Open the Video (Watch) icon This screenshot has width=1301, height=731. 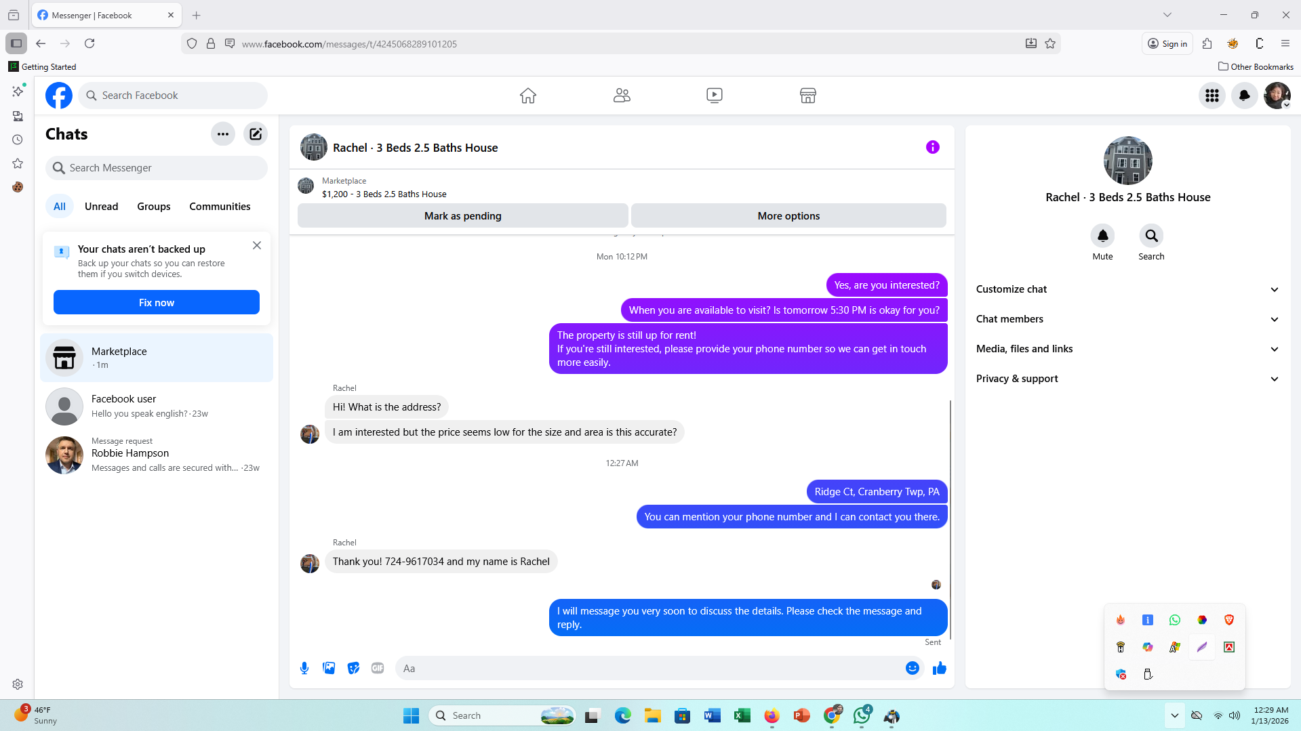point(715,96)
